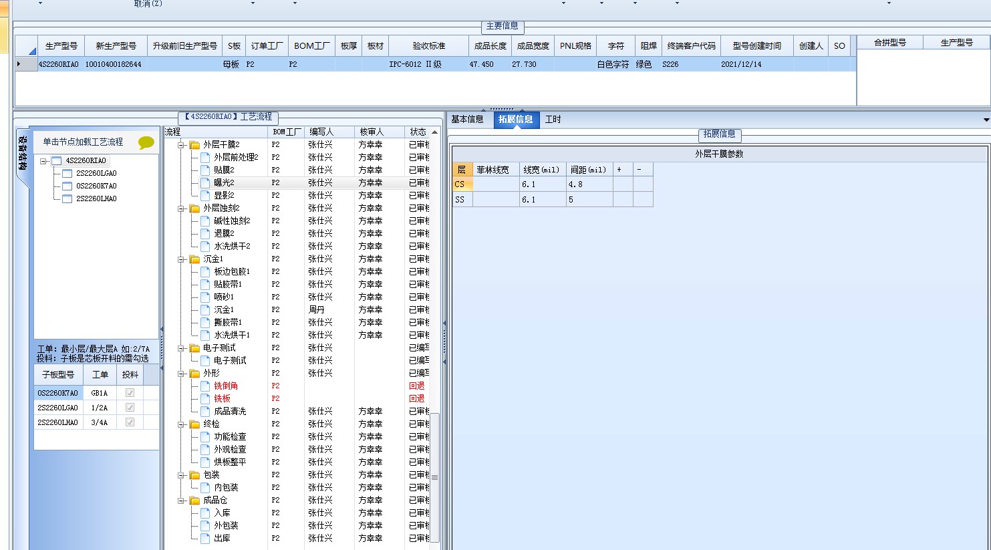
Task: Click the document icon of 出库 step
Action: point(205,539)
